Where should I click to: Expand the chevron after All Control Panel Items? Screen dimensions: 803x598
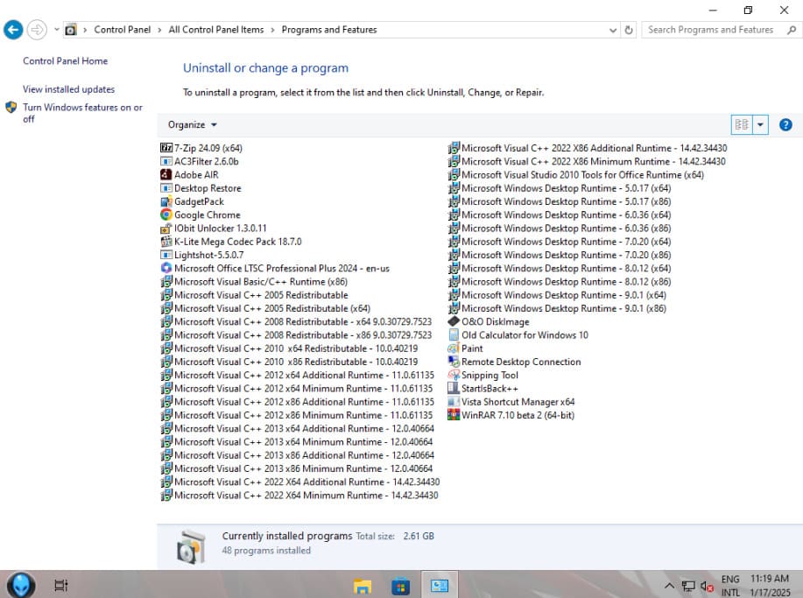coord(272,31)
